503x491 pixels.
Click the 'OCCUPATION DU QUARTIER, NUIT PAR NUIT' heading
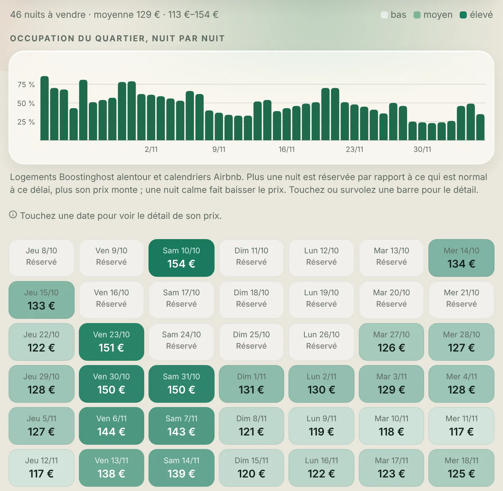pyautogui.click(x=118, y=38)
